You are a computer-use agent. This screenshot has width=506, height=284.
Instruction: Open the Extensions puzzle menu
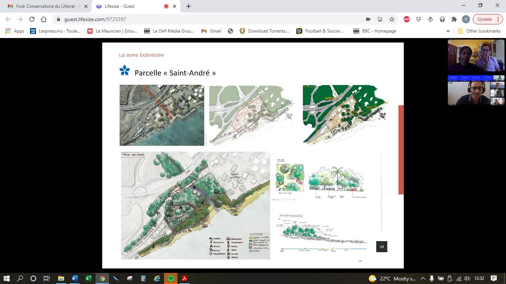454,19
